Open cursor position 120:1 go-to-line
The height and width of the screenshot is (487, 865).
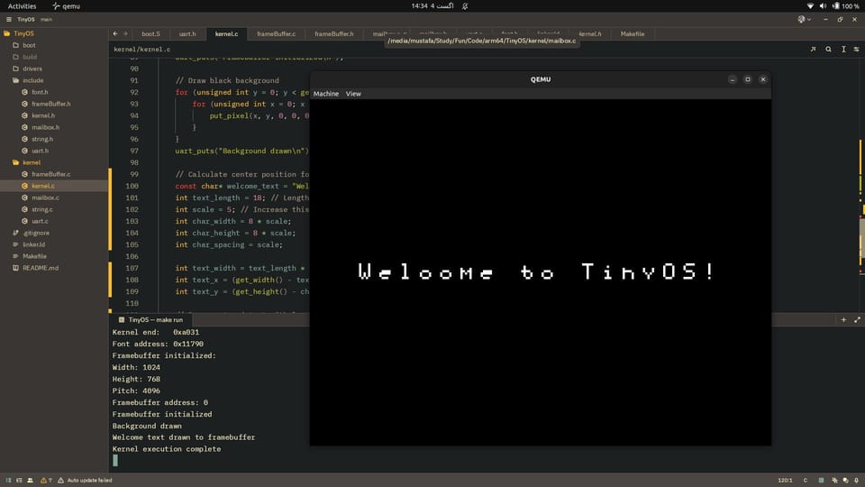[785, 481]
